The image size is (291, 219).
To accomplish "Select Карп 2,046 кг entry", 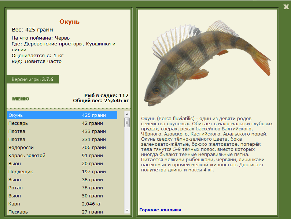I will (x=62, y=204).
